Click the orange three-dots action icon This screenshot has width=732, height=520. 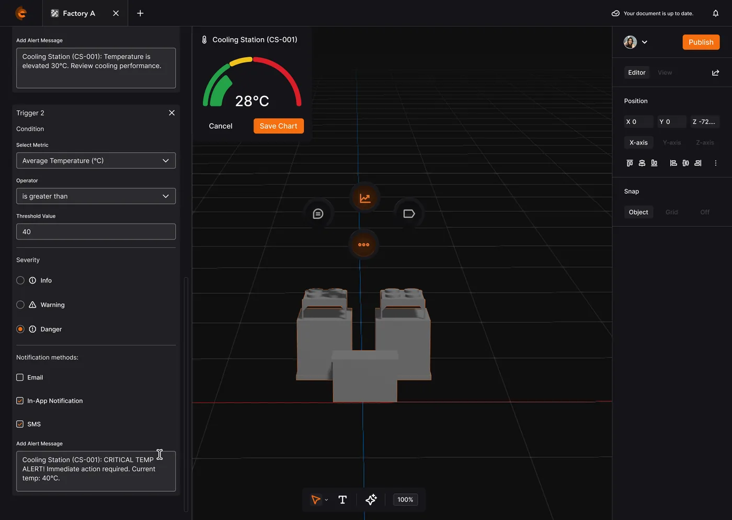363,244
